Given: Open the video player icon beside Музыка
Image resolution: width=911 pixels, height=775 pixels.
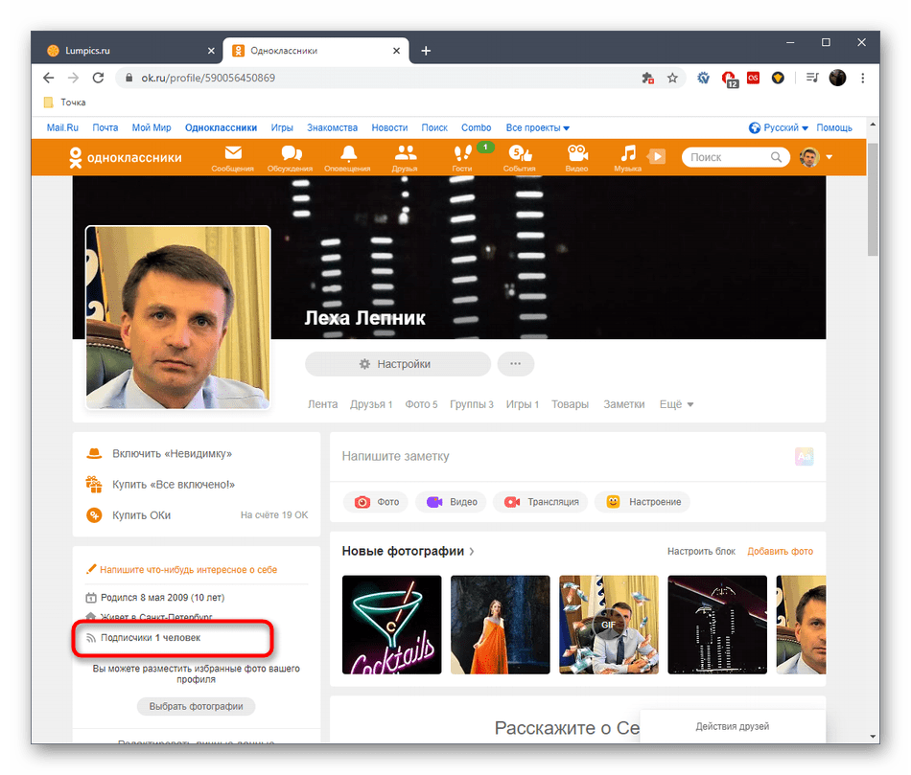Looking at the screenshot, I should tap(656, 155).
